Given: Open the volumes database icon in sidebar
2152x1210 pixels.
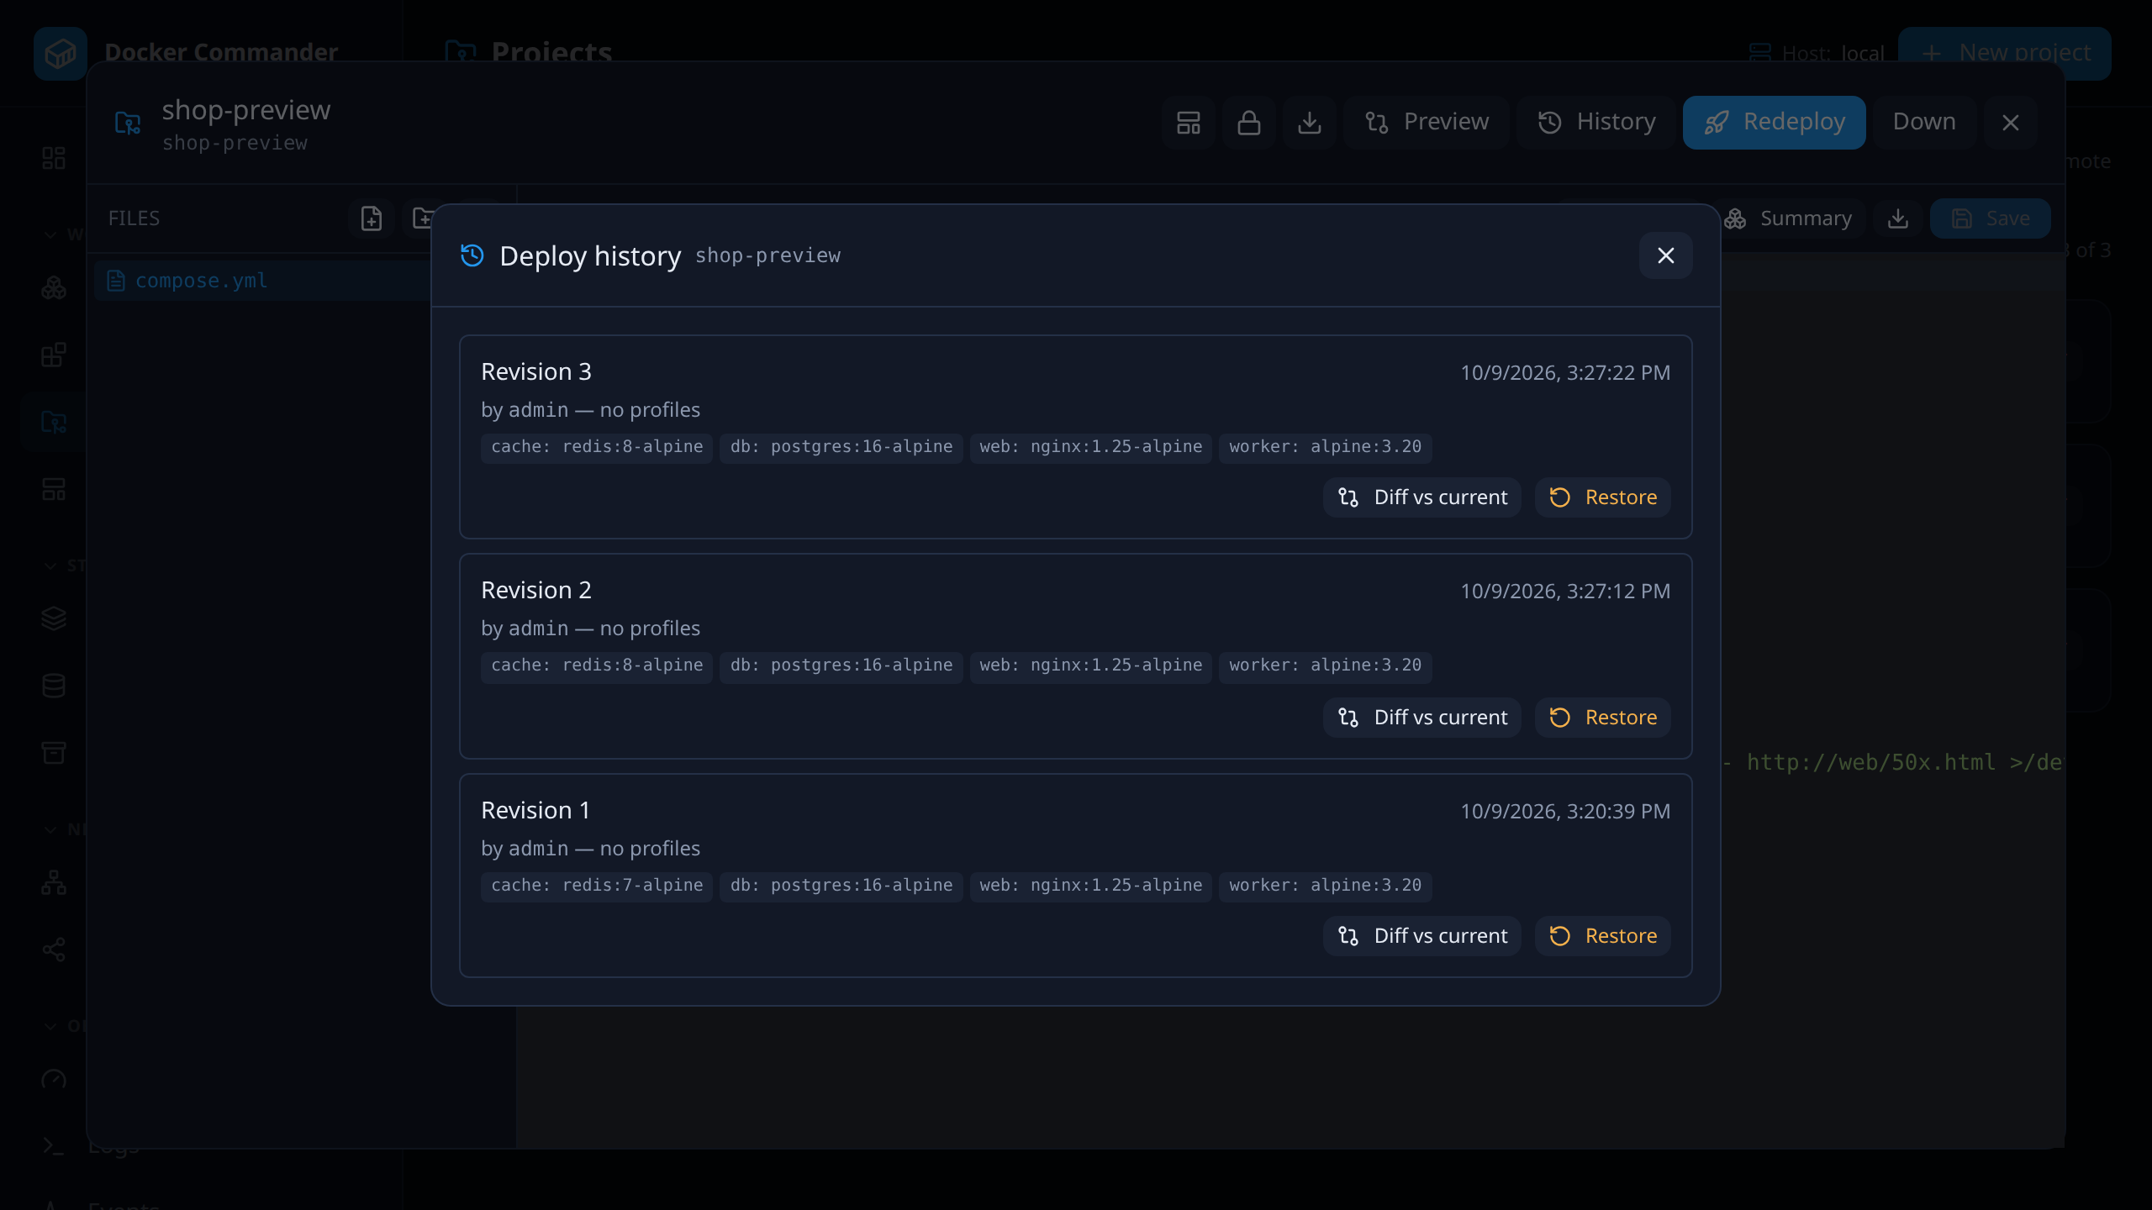Looking at the screenshot, I should [x=54, y=686].
